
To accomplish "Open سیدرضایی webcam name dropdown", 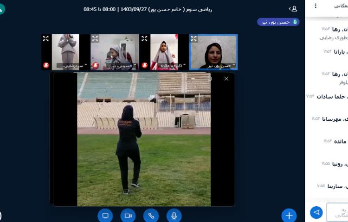I will tap(72, 66).
